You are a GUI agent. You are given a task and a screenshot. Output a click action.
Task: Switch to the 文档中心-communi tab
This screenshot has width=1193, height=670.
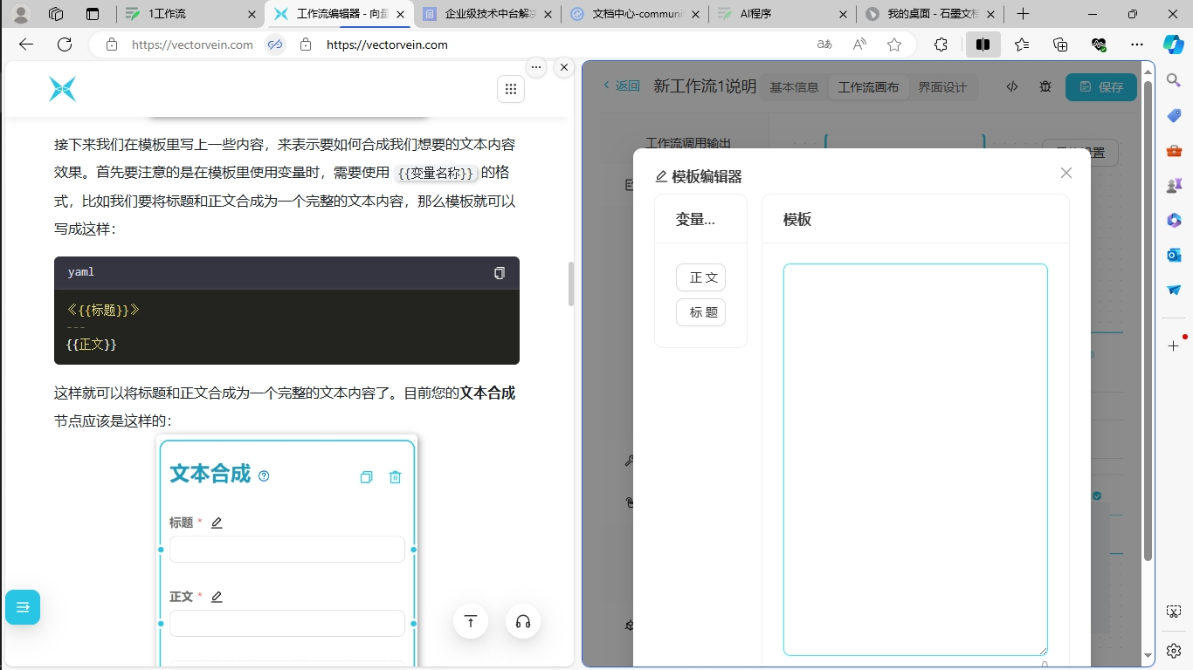click(635, 14)
